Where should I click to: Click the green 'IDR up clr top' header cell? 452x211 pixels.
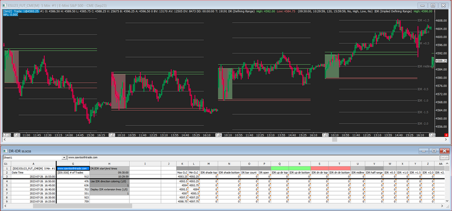[x=280, y=168]
